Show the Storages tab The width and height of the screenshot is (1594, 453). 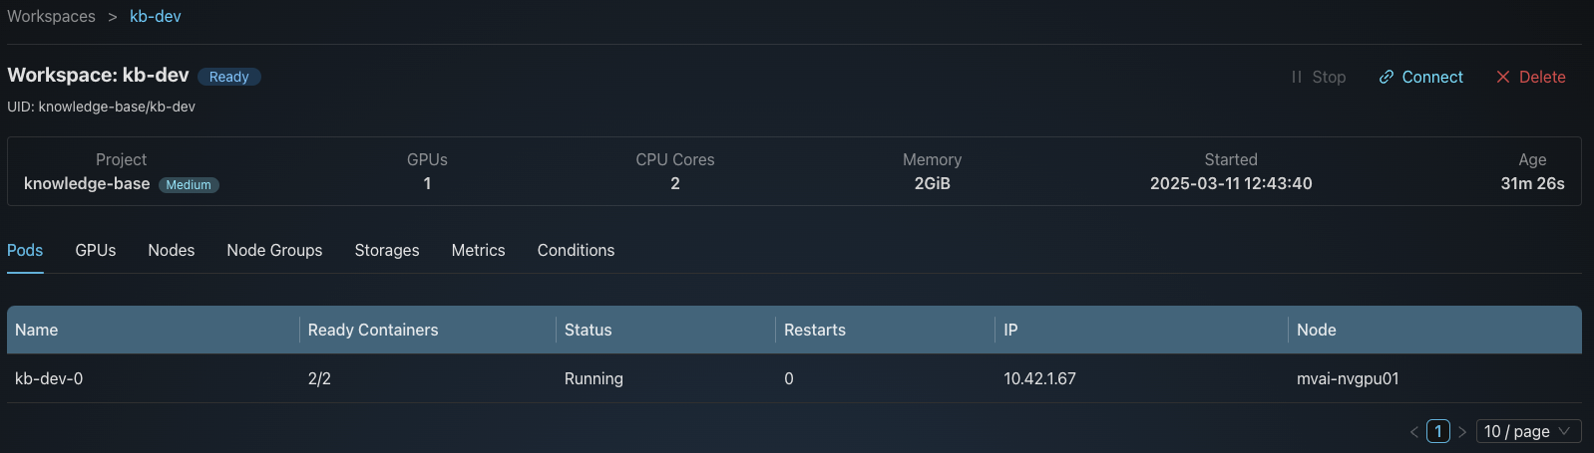[x=387, y=250]
